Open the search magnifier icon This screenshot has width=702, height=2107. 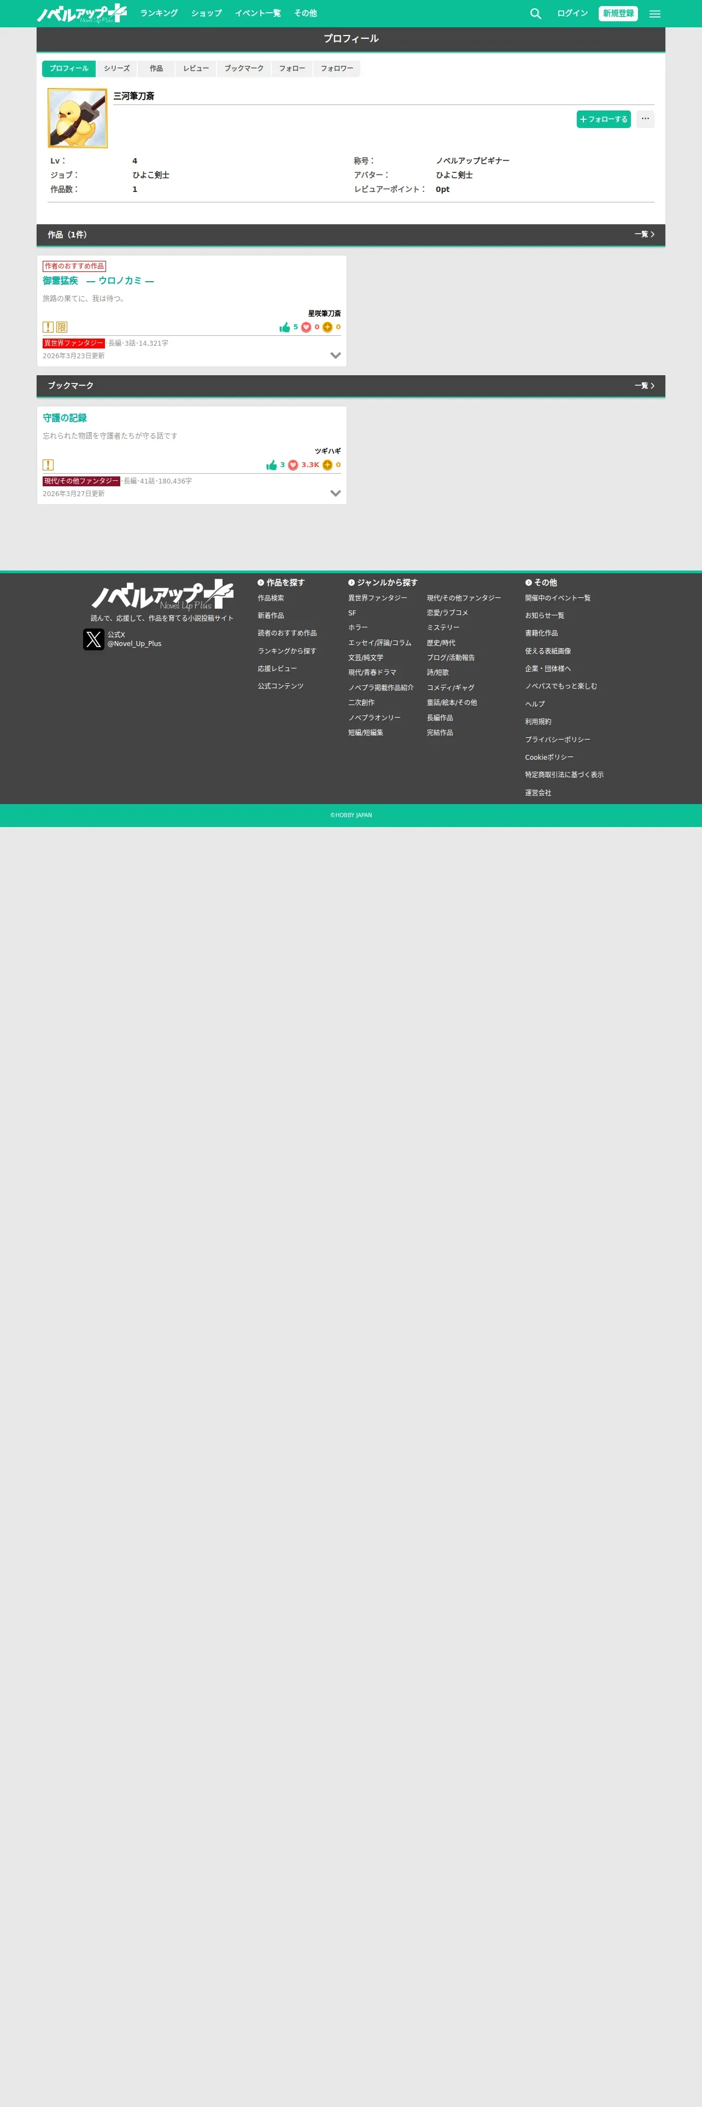tap(535, 14)
